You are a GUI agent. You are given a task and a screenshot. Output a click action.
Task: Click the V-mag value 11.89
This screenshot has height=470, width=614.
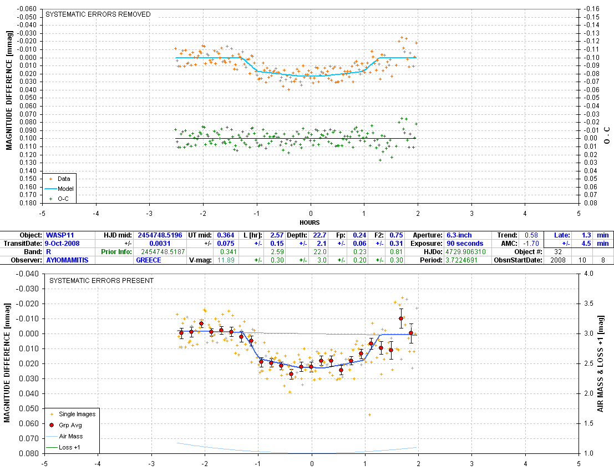click(x=226, y=260)
